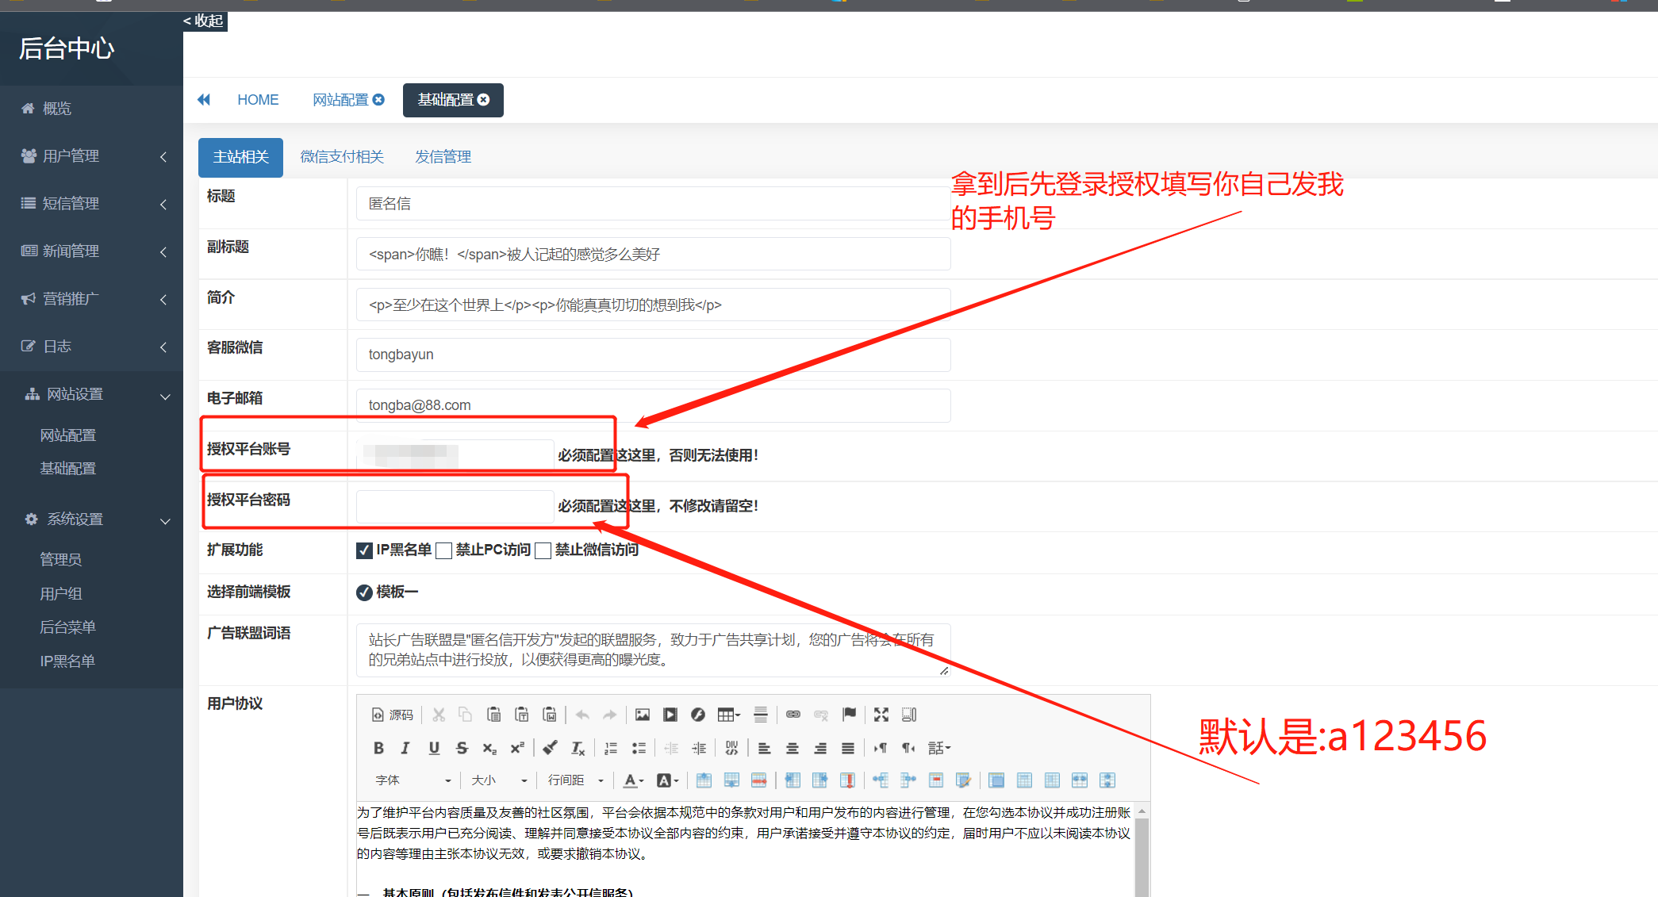
Task: Insert an image in the editor
Action: click(642, 715)
